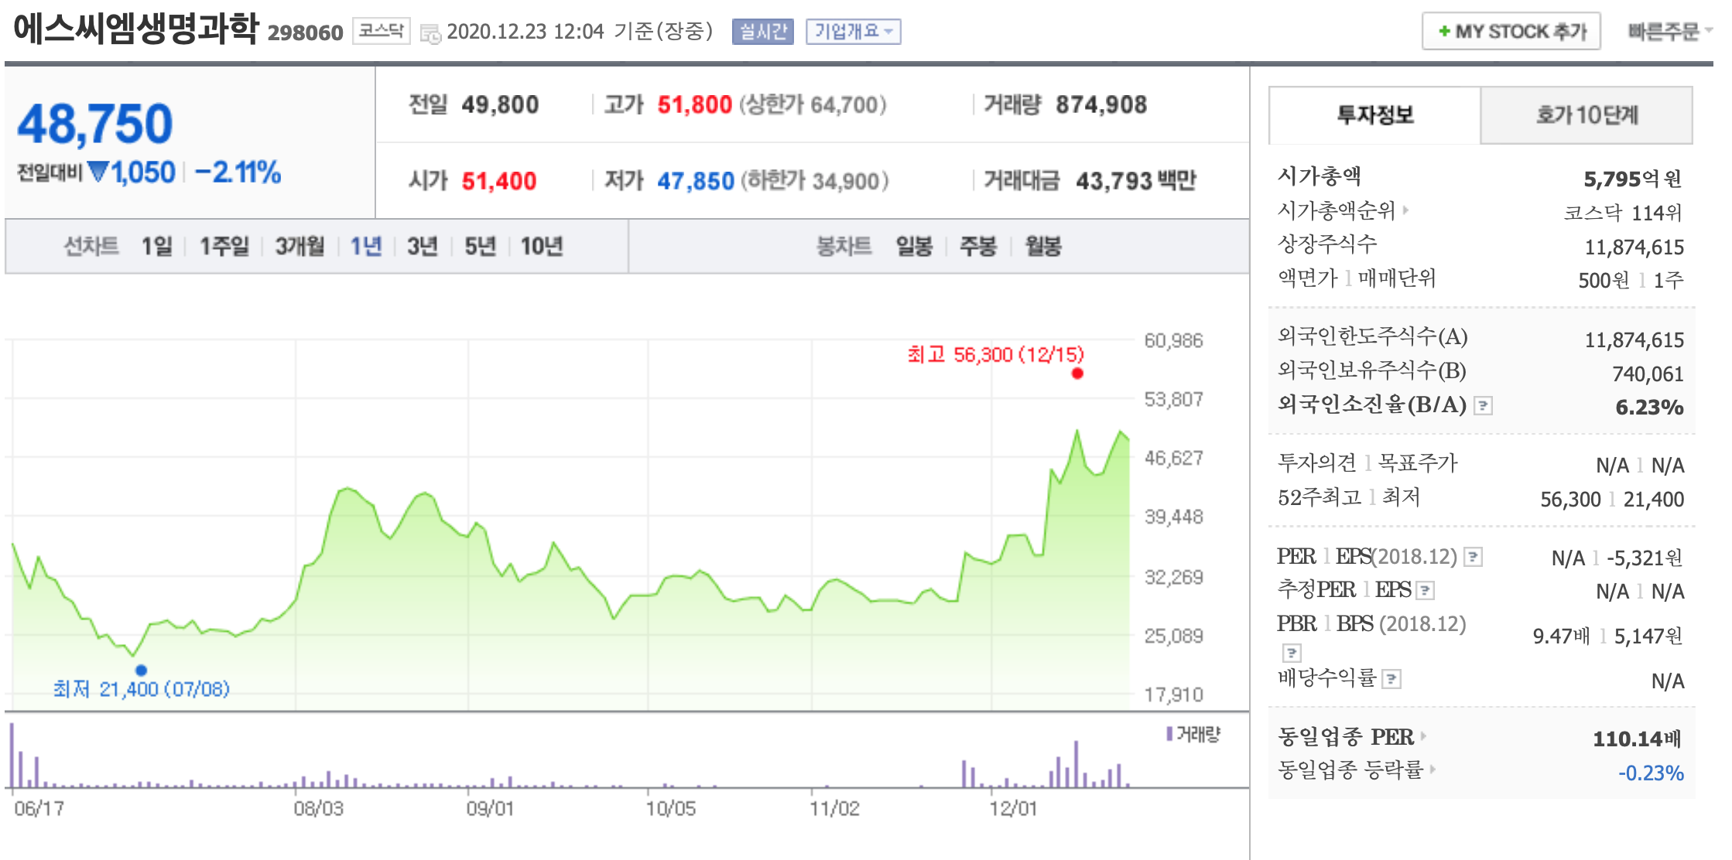
Task: Click the calendar icon beside the date
Action: click(x=430, y=33)
